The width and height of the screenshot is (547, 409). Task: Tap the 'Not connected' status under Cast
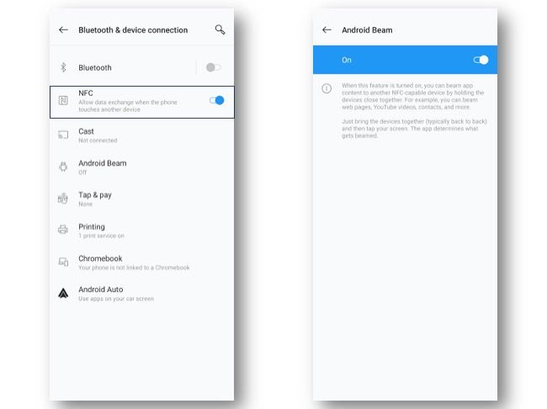98,141
